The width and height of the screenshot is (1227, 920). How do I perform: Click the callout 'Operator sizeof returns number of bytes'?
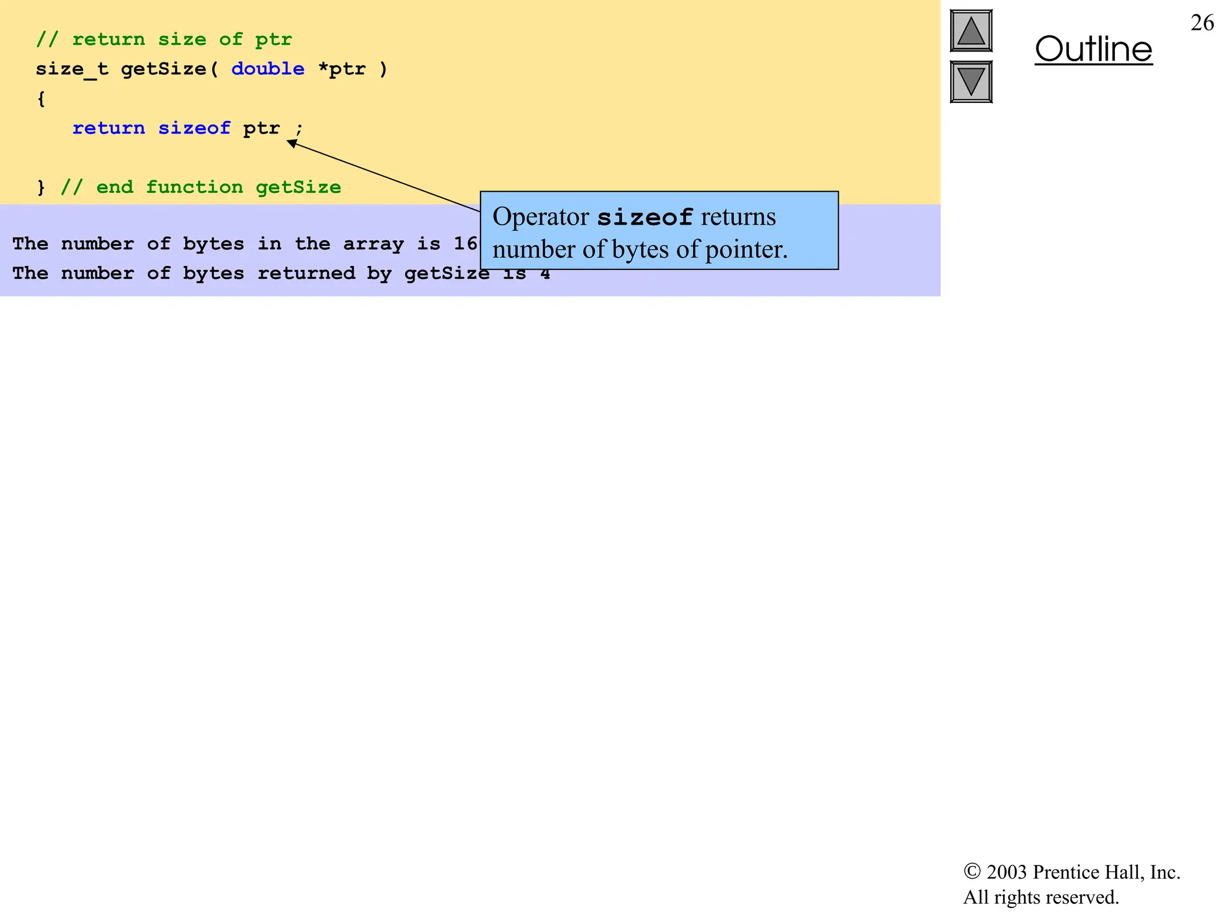[x=659, y=231]
